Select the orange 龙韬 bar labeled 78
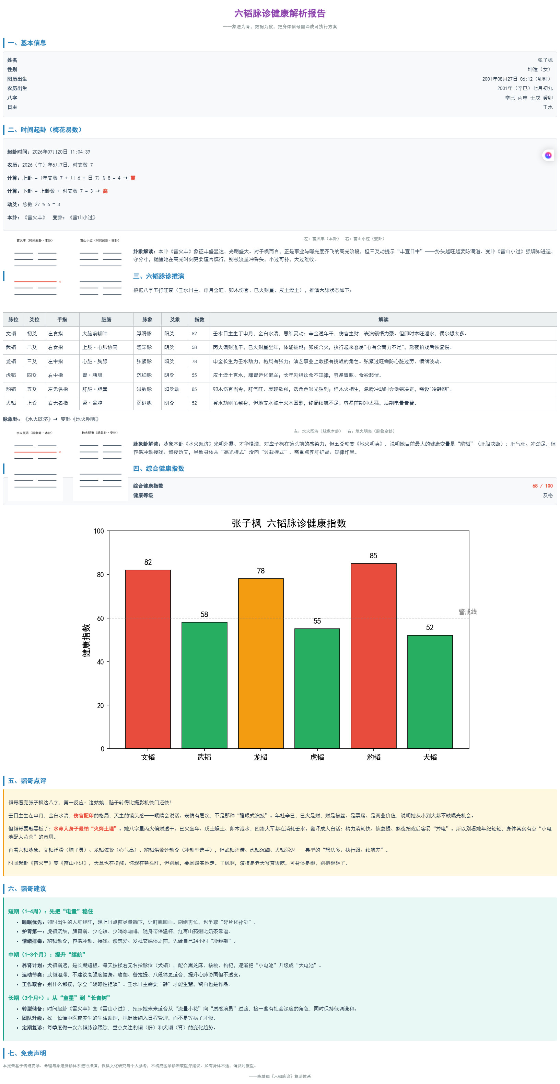This screenshot has height=1084, width=560. 261,663
